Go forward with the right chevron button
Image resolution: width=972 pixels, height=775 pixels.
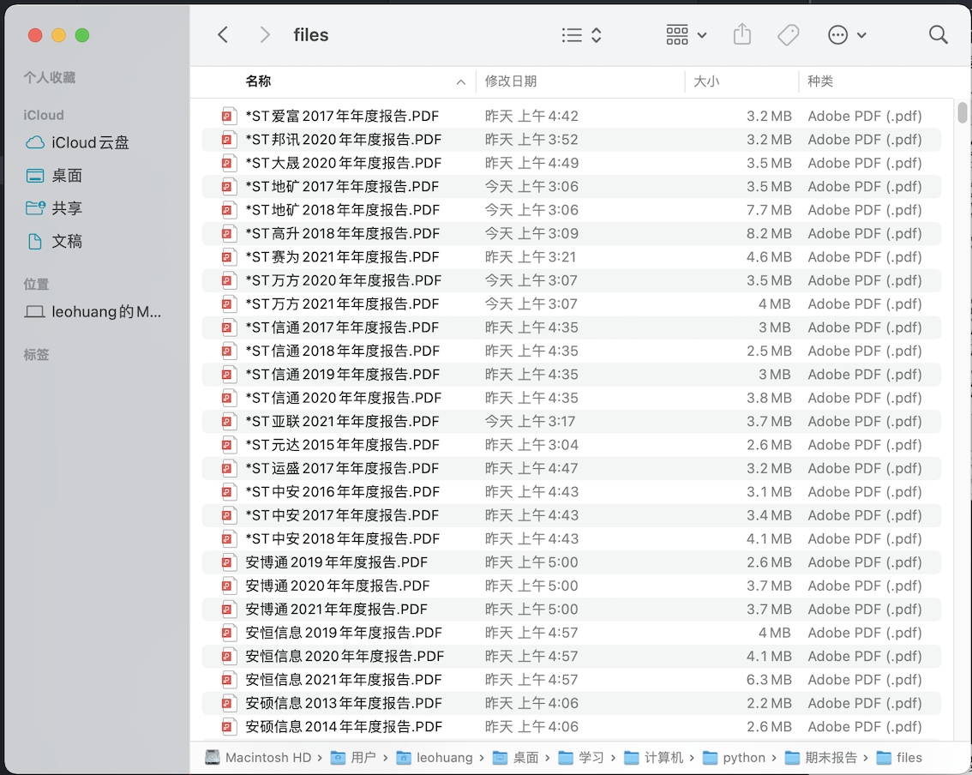click(x=265, y=34)
